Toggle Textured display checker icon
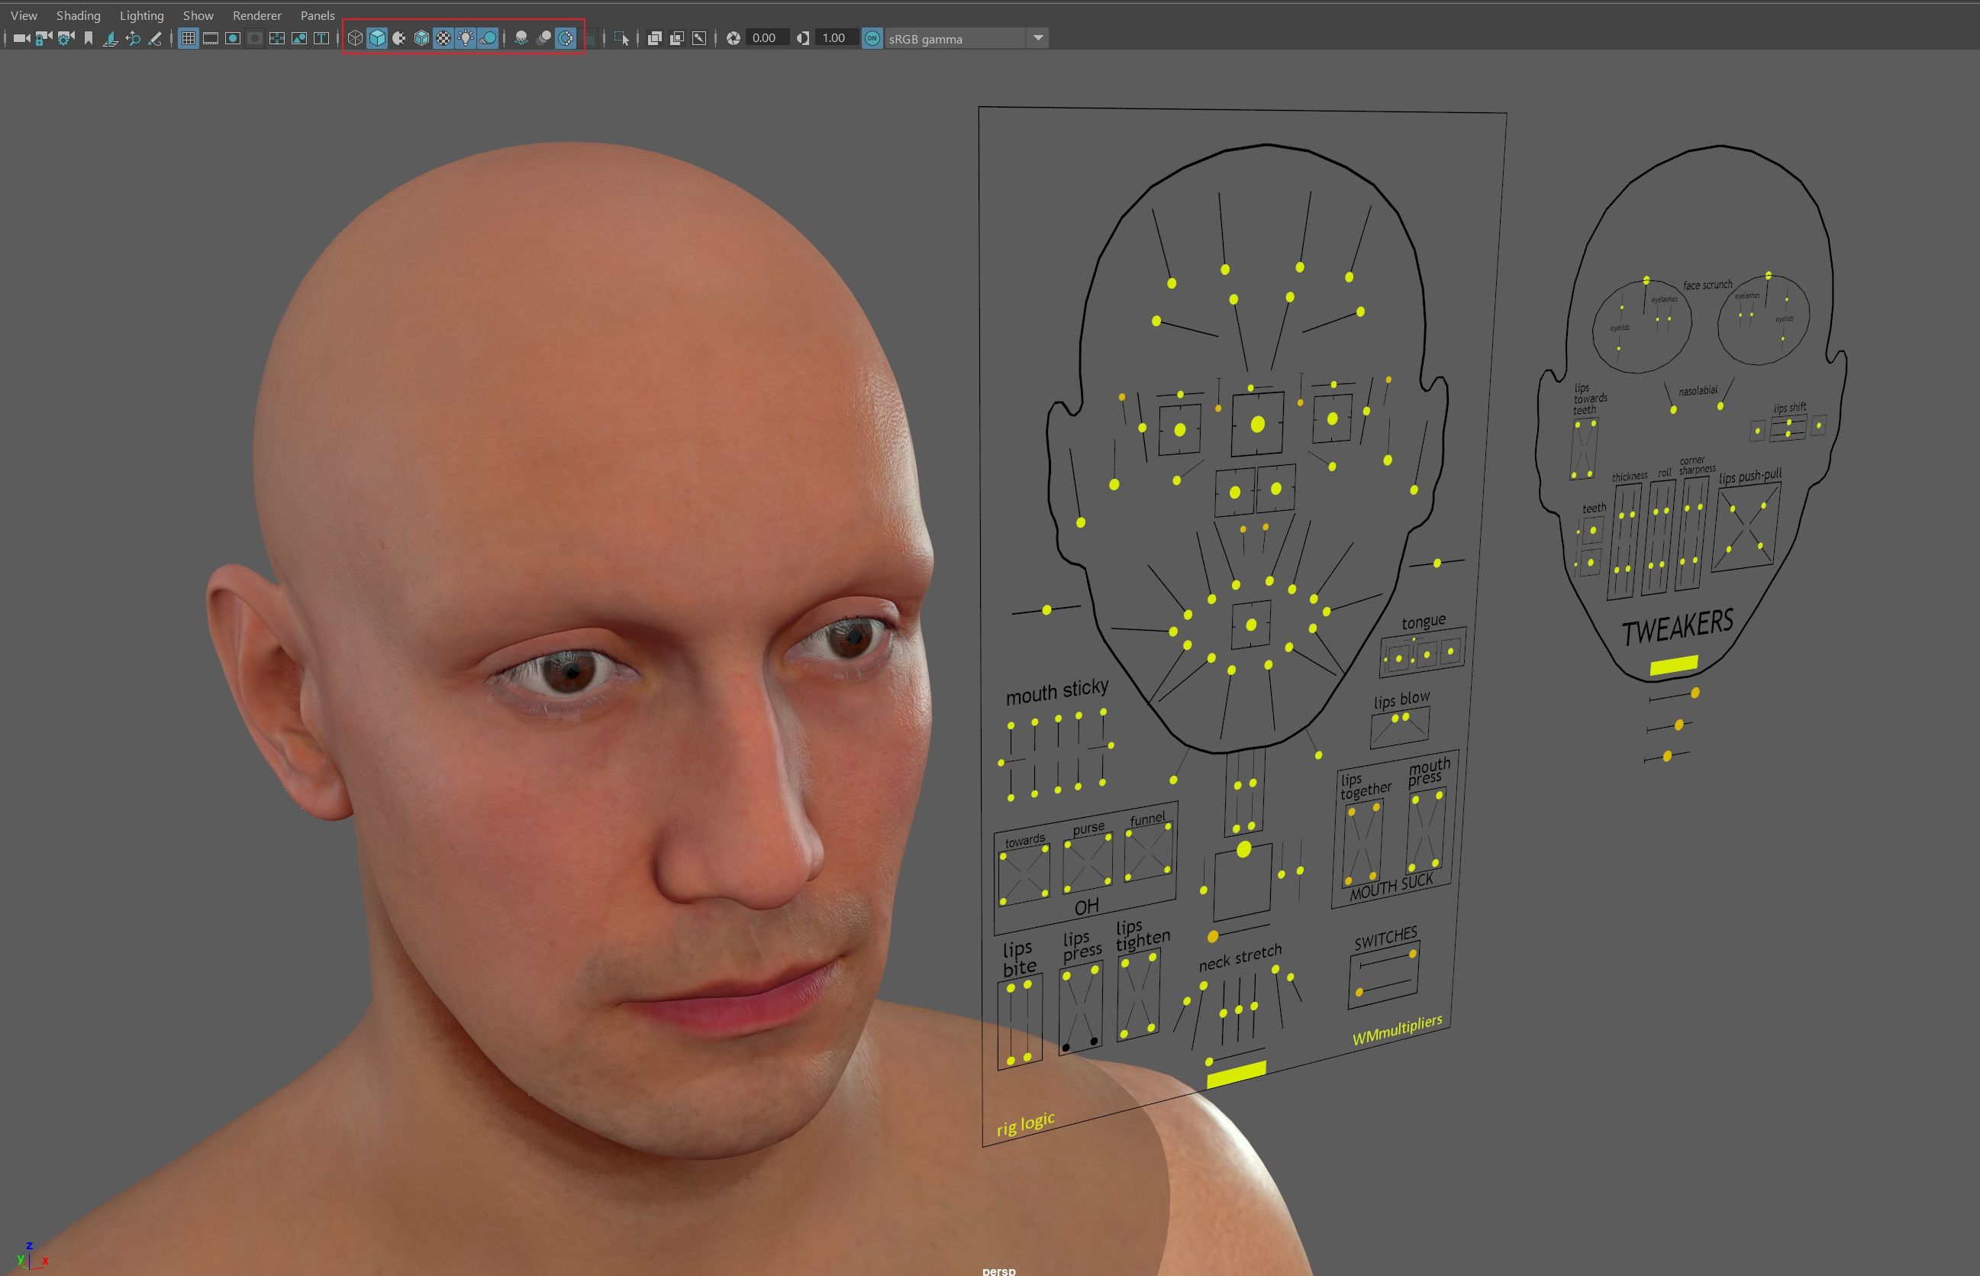Screen dimensions: 1980x1276 [x=444, y=38]
